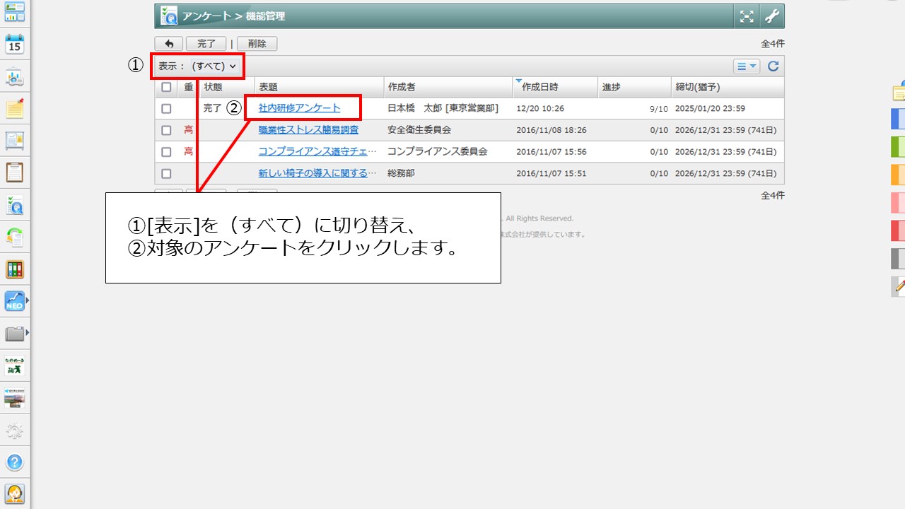Toggle the select-all checkbox in the table header
The width and height of the screenshot is (905, 509).
point(166,87)
